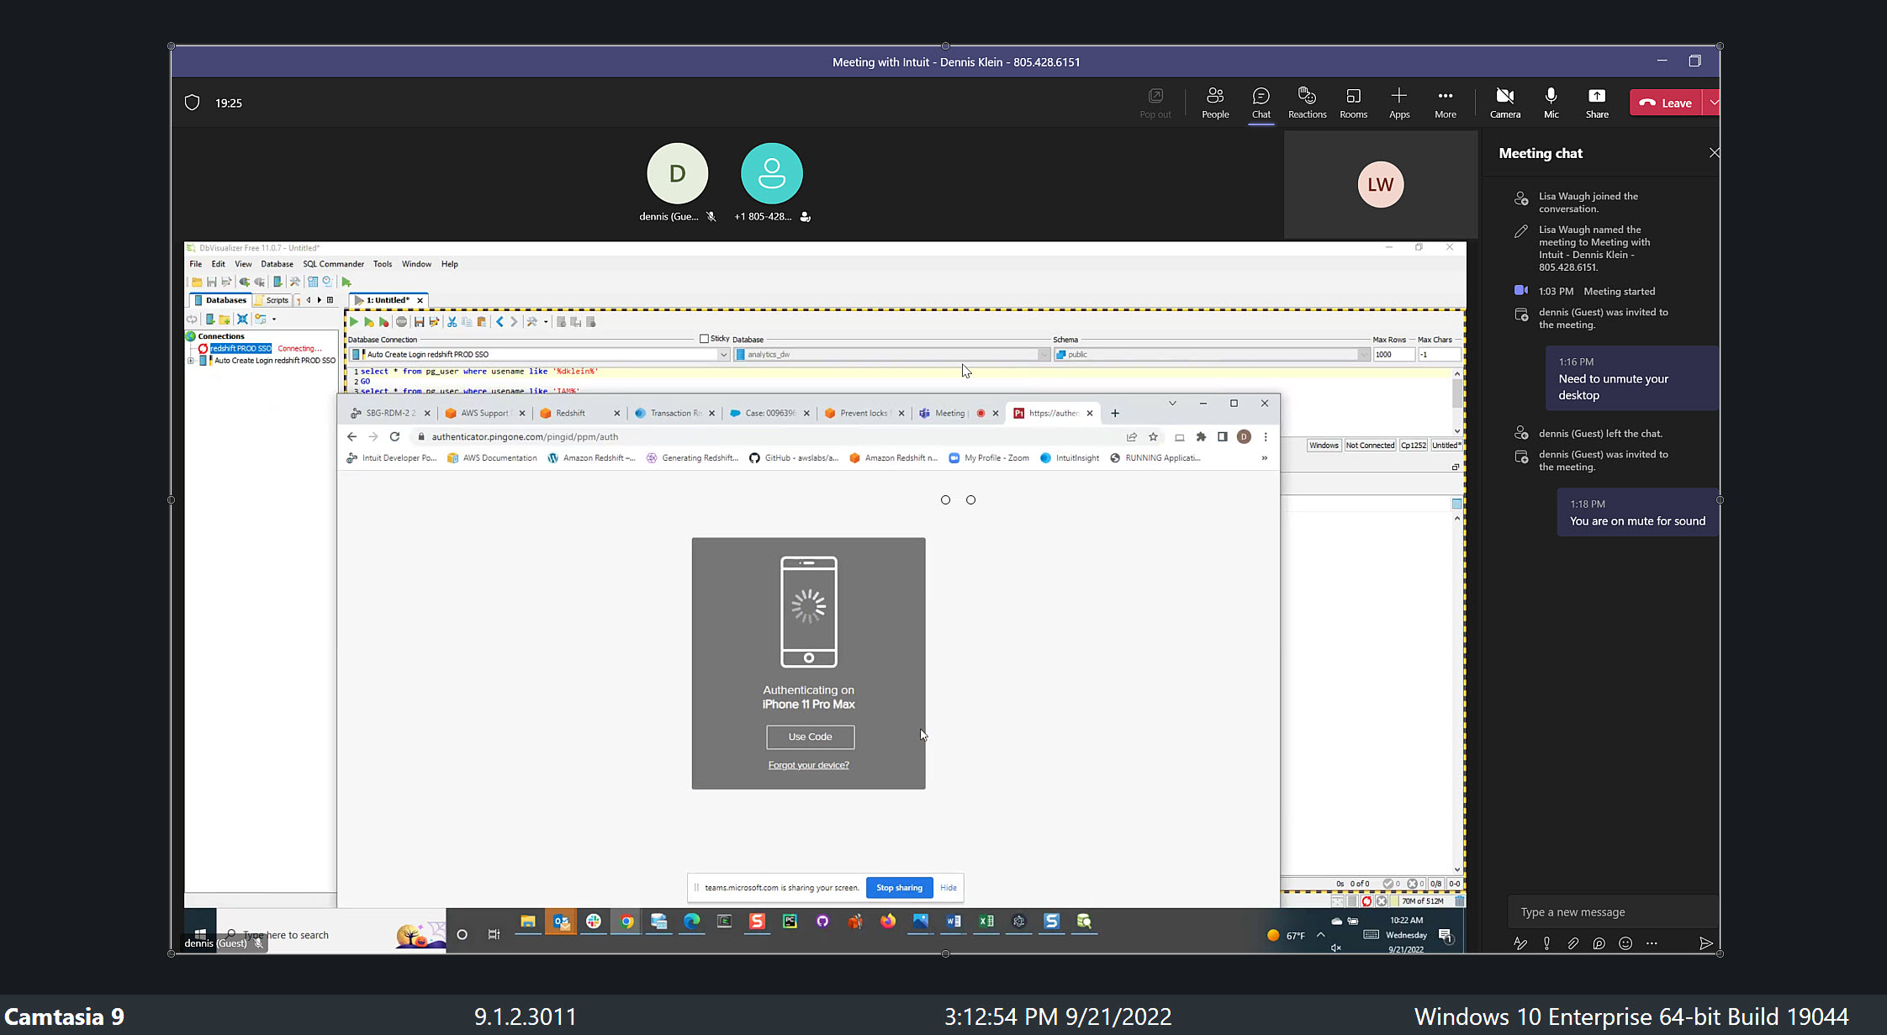Open the Reactions menu
Image resolution: width=1887 pixels, height=1035 pixels.
click(1307, 103)
